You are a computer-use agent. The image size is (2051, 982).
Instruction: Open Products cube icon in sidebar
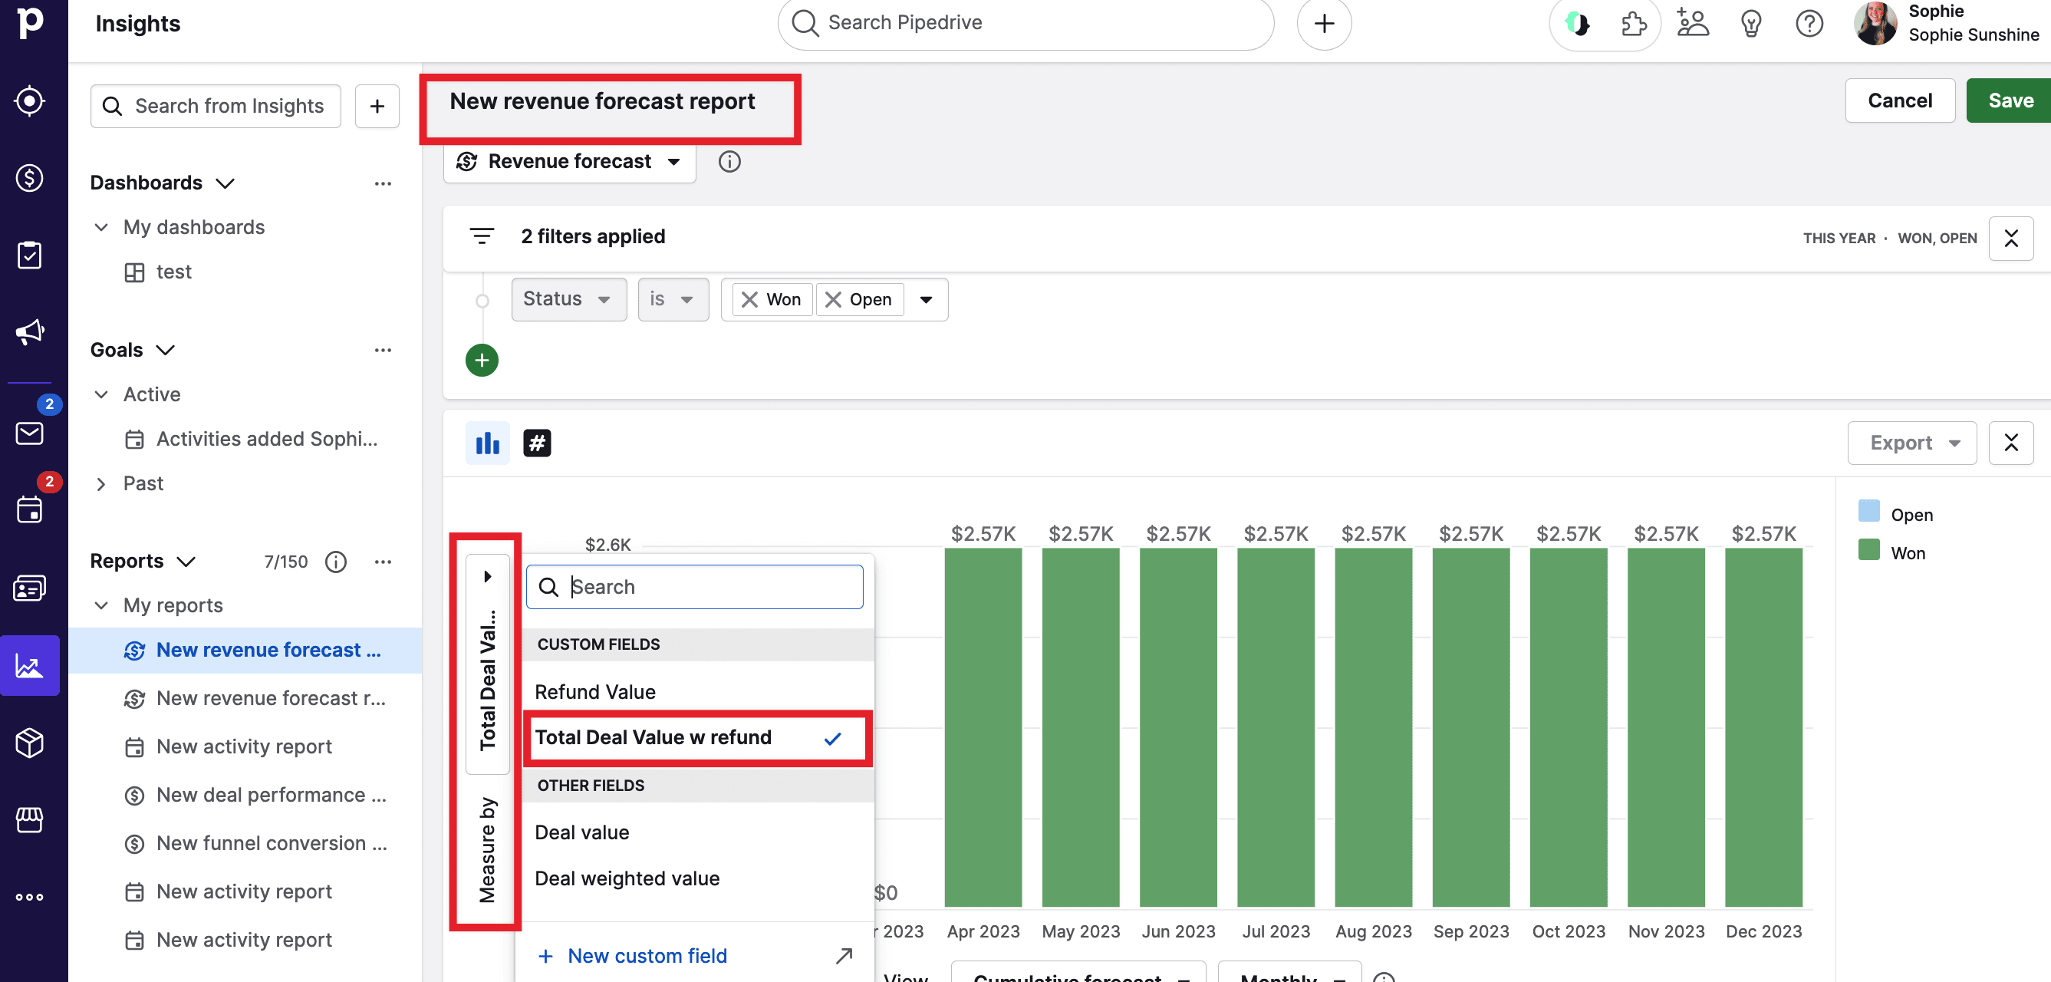pyautogui.click(x=29, y=743)
